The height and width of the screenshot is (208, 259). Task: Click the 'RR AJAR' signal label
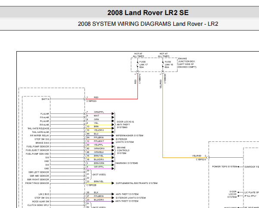44,125
